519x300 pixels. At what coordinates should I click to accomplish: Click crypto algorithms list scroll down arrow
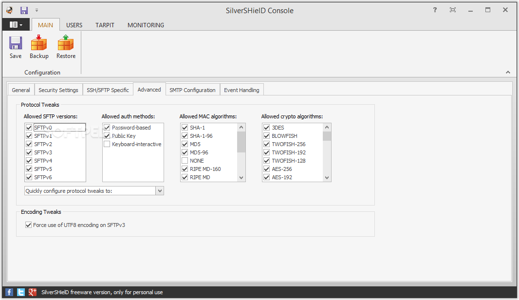327,177
